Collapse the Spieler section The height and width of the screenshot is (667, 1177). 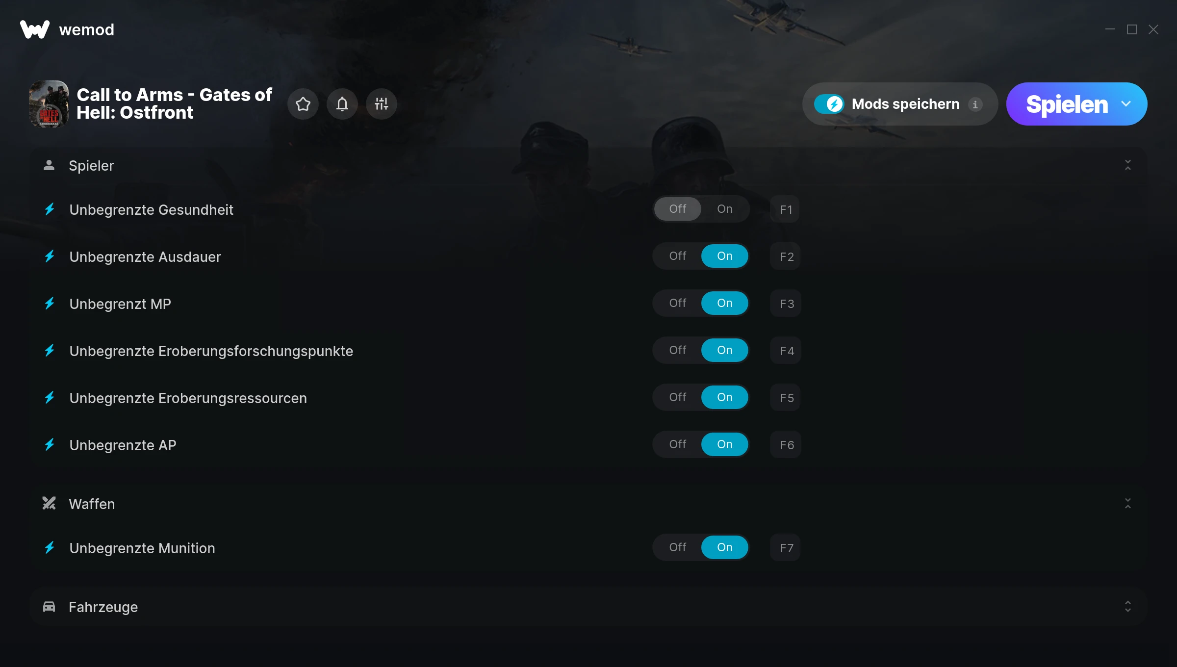(1128, 165)
